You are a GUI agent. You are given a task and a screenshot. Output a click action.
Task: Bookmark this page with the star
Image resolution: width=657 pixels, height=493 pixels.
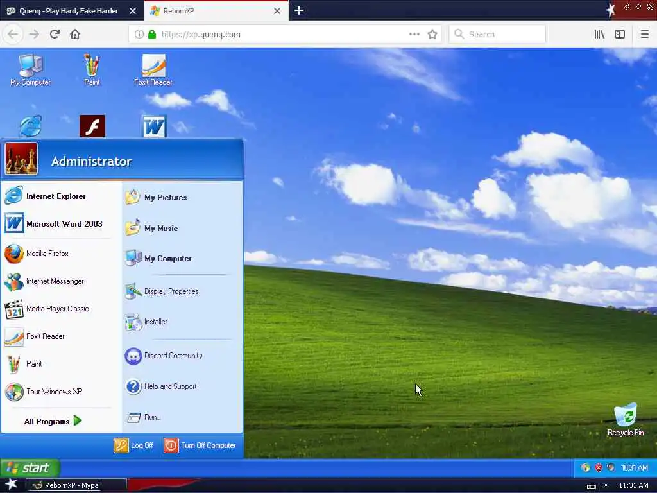click(432, 35)
